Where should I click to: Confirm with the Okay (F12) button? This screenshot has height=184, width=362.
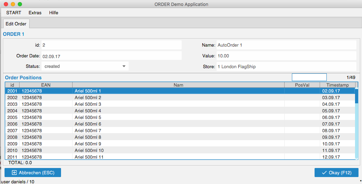(x=336, y=173)
